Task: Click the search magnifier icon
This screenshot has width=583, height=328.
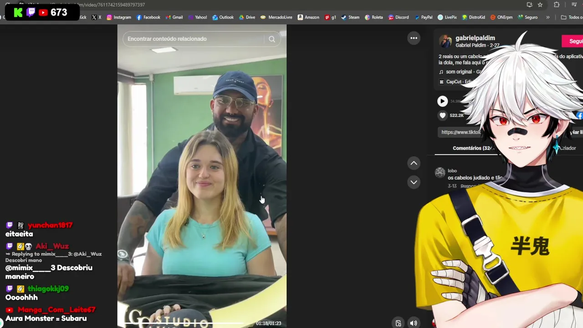Action: click(x=272, y=39)
